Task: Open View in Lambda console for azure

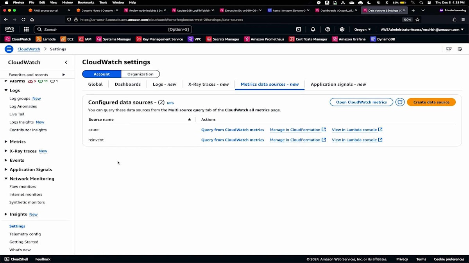Action: click(x=357, y=130)
